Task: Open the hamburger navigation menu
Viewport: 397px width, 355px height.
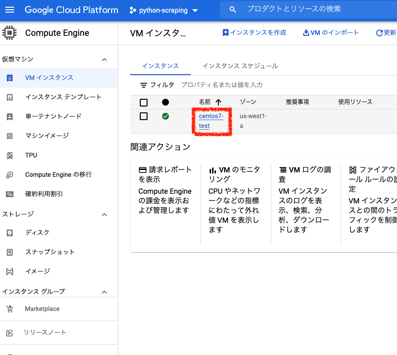Action: click(x=10, y=10)
